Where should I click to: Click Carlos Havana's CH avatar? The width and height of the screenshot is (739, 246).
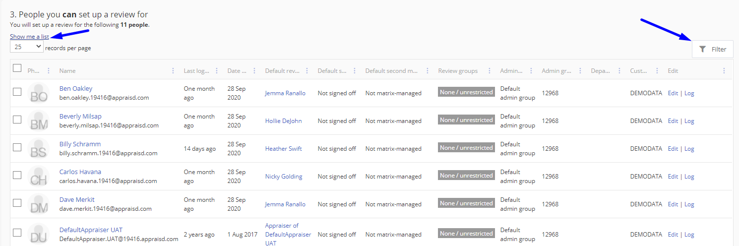point(39,177)
